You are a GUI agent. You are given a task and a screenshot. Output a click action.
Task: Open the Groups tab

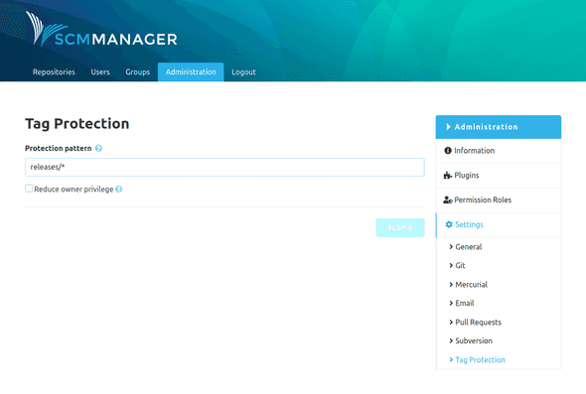click(137, 72)
